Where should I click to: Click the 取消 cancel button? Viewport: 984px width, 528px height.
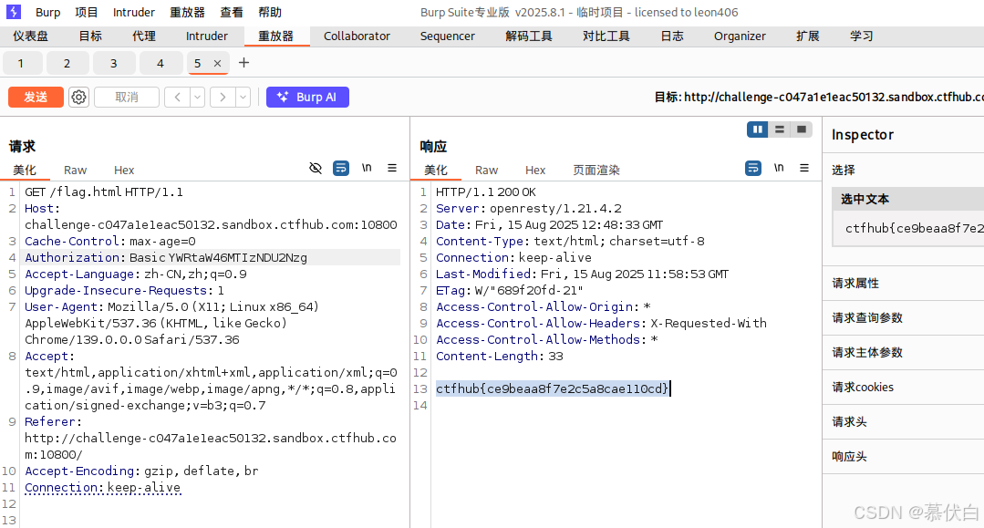point(127,98)
